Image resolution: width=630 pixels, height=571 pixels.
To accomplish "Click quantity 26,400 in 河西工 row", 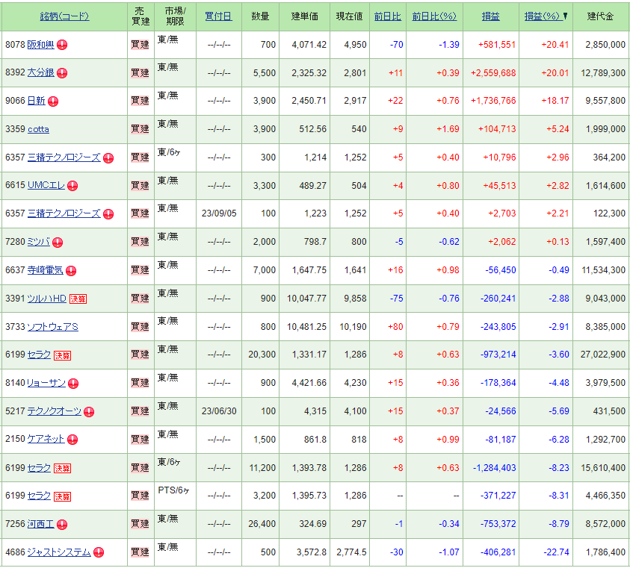I will pos(262,524).
